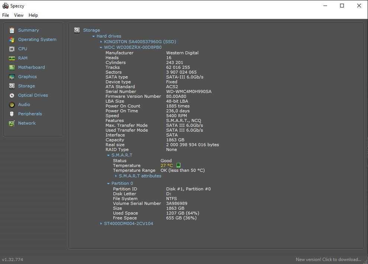Open the Motherboard section
The height and width of the screenshot is (264, 368).
pyautogui.click(x=32, y=67)
